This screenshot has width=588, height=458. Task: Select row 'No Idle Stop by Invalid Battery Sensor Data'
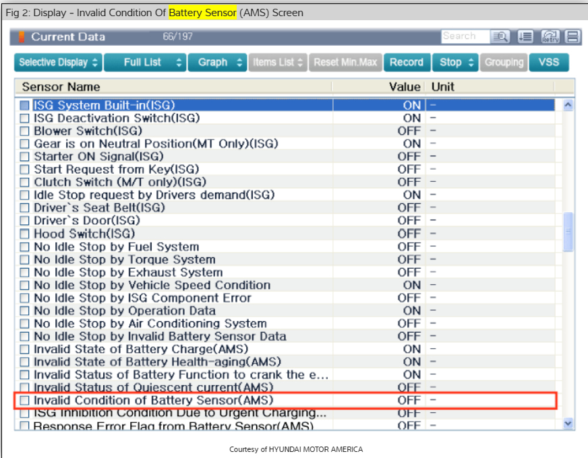[285, 336]
